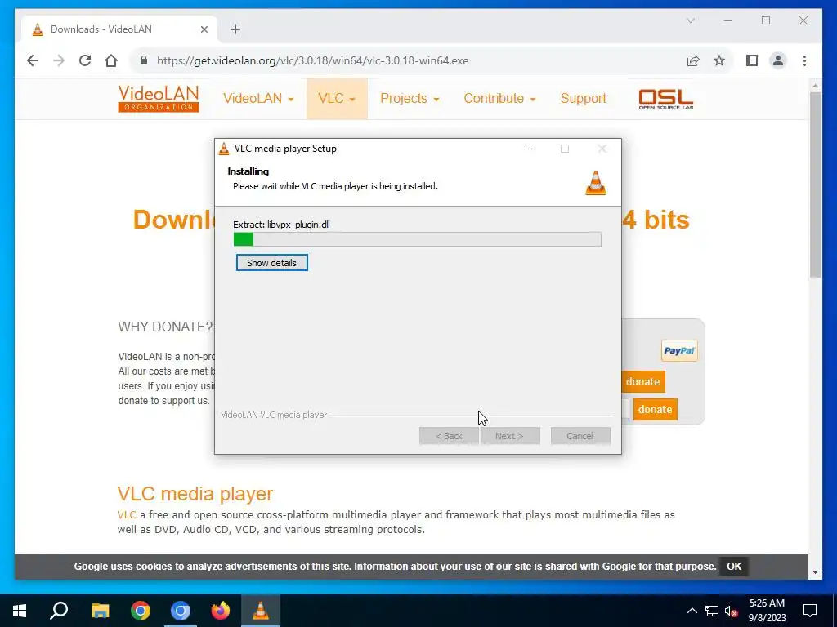Screen dimensions: 837x627
Task: Click the OSL Open Source Lab logo
Action: (665, 99)
